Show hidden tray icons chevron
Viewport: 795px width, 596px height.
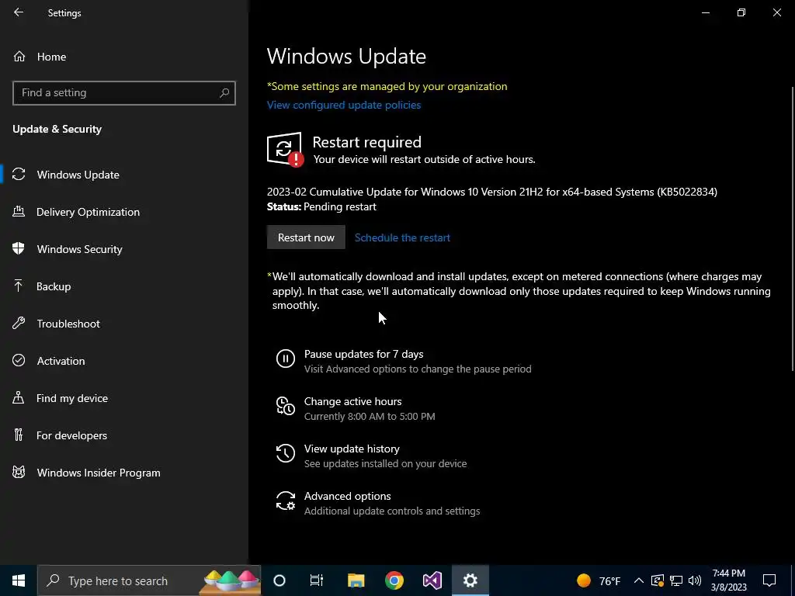(639, 580)
